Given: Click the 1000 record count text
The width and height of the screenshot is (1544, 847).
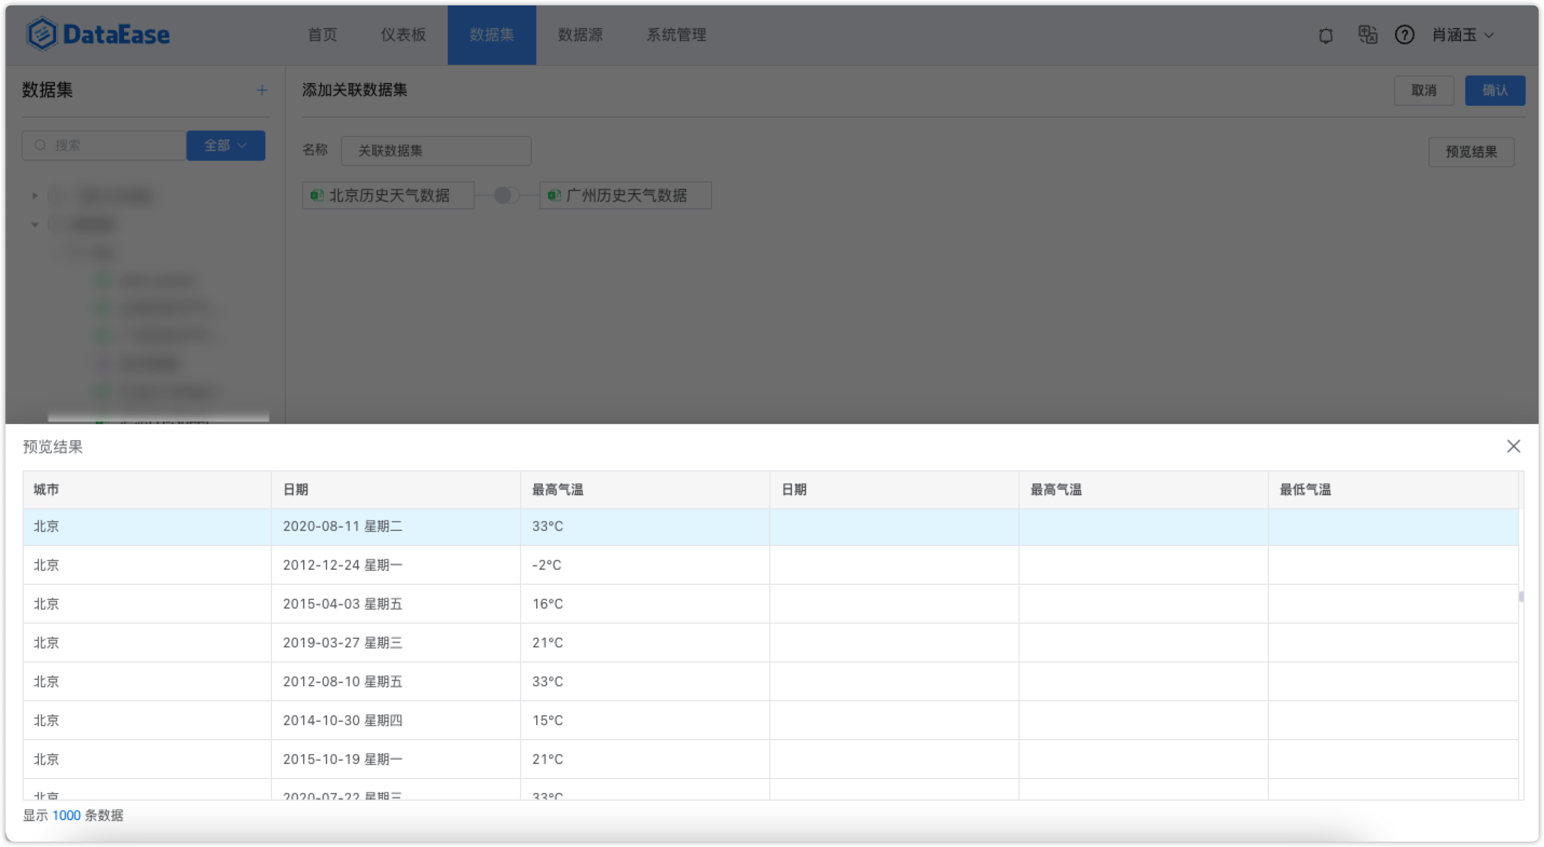Looking at the screenshot, I should [66, 815].
